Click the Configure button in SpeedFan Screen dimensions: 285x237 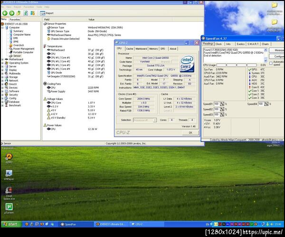(278, 56)
